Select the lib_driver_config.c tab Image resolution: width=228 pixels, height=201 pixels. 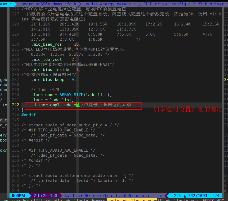coord(167,4)
